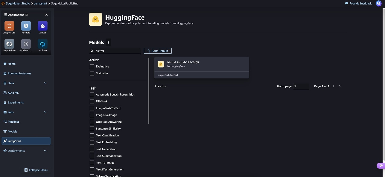Expand the Data menu chevron
The width and height of the screenshot is (385, 177).
[45, 83]
